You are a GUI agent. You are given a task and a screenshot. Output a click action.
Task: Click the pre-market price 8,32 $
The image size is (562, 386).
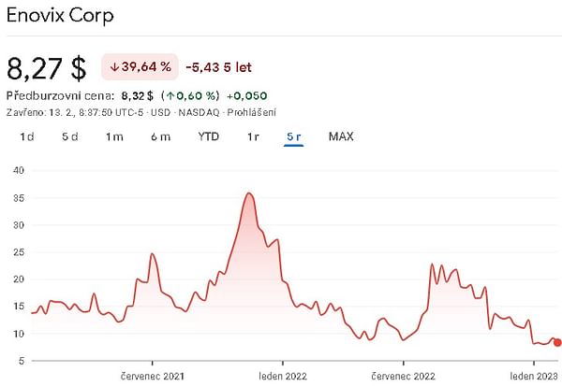pyautogui.click(x=138, y=96)
